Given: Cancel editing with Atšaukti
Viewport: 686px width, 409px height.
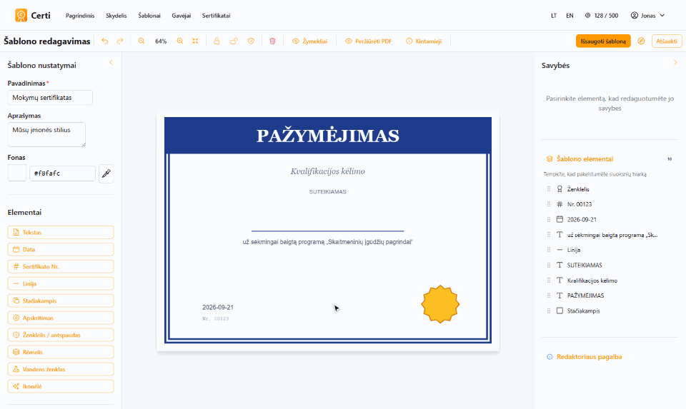Looking at the screenshot, I should (667, 41).
